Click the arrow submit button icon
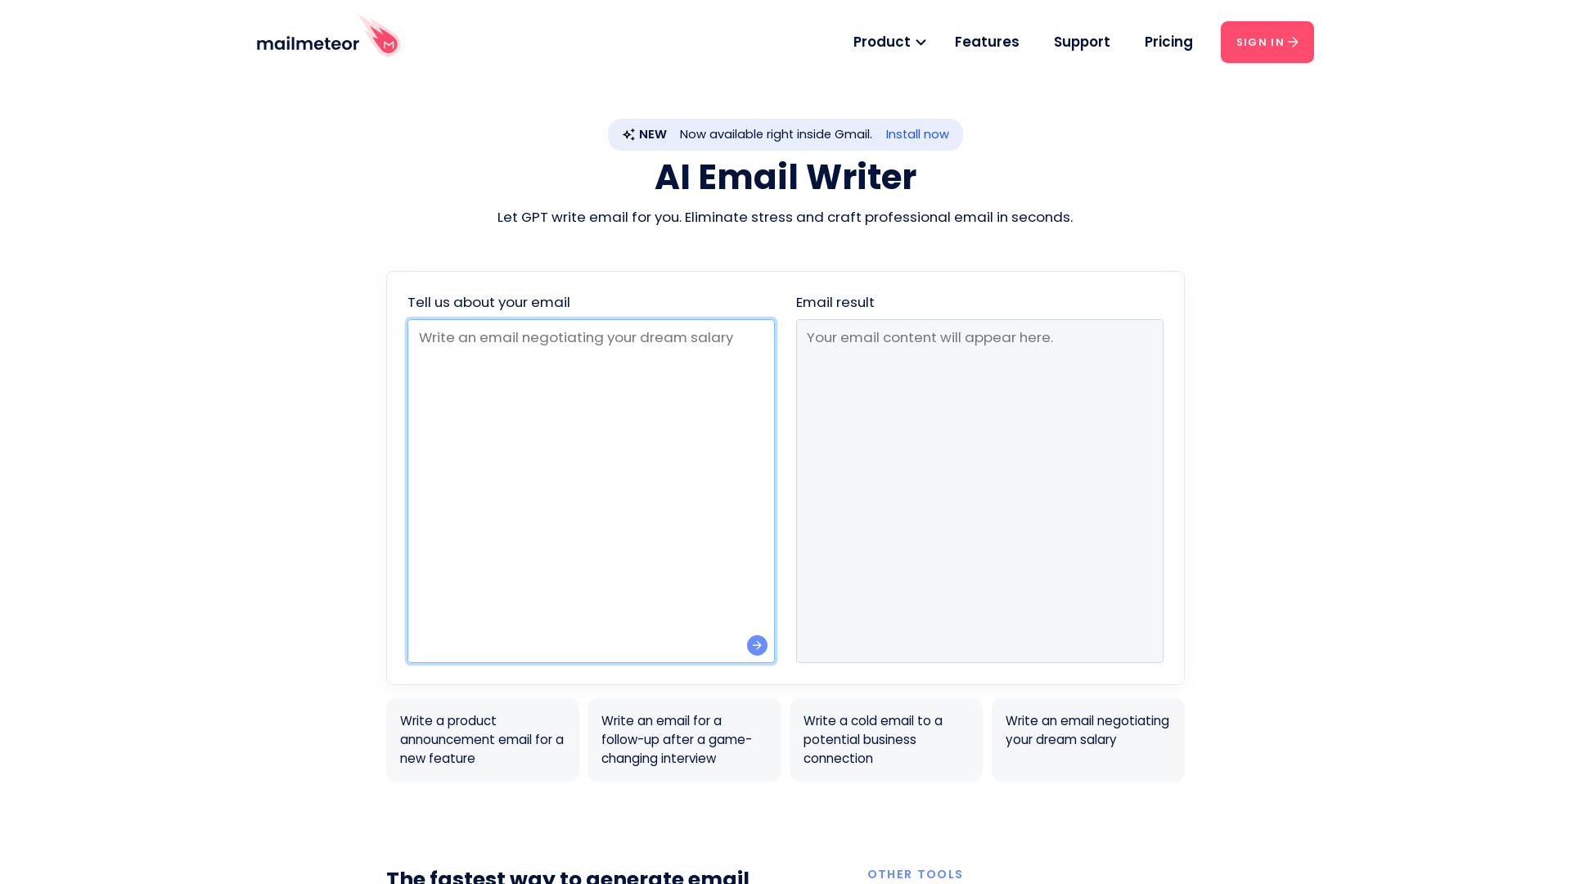The height and width of the screenshot is (884, 1571). [758, 646]
